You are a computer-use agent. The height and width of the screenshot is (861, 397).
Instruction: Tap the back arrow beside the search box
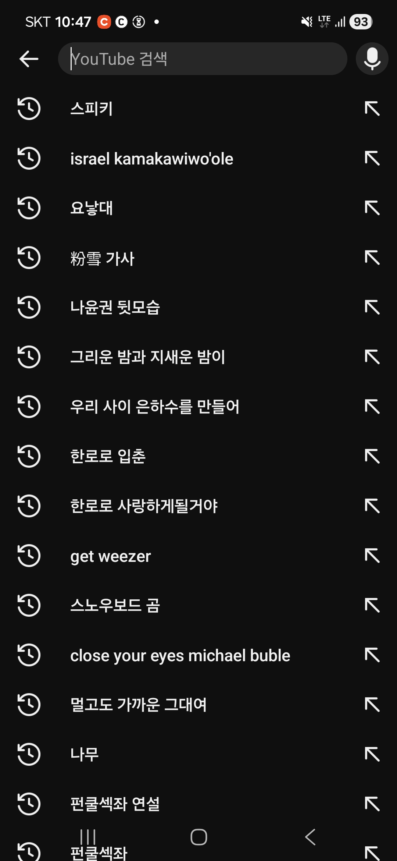pos(29,59)
